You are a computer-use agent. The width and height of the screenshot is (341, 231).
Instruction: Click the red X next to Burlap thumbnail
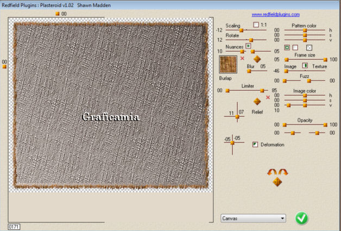242,58
